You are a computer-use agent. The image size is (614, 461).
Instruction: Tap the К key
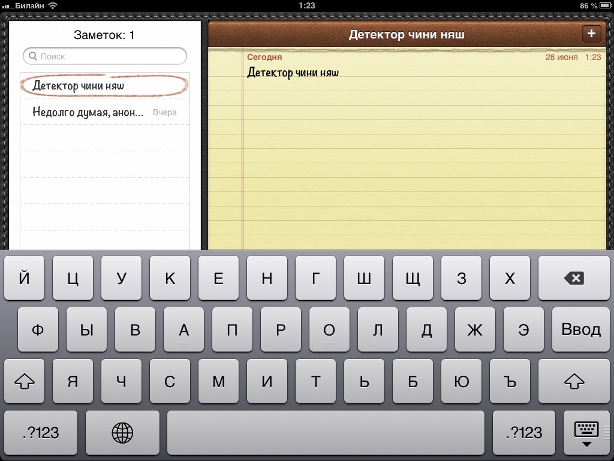pos(170,278)
